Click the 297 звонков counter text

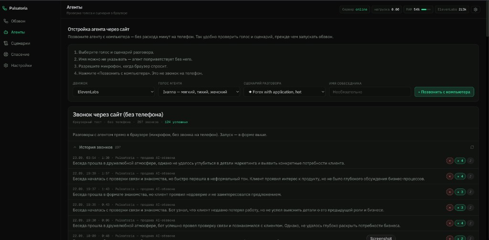pos(148,122)
